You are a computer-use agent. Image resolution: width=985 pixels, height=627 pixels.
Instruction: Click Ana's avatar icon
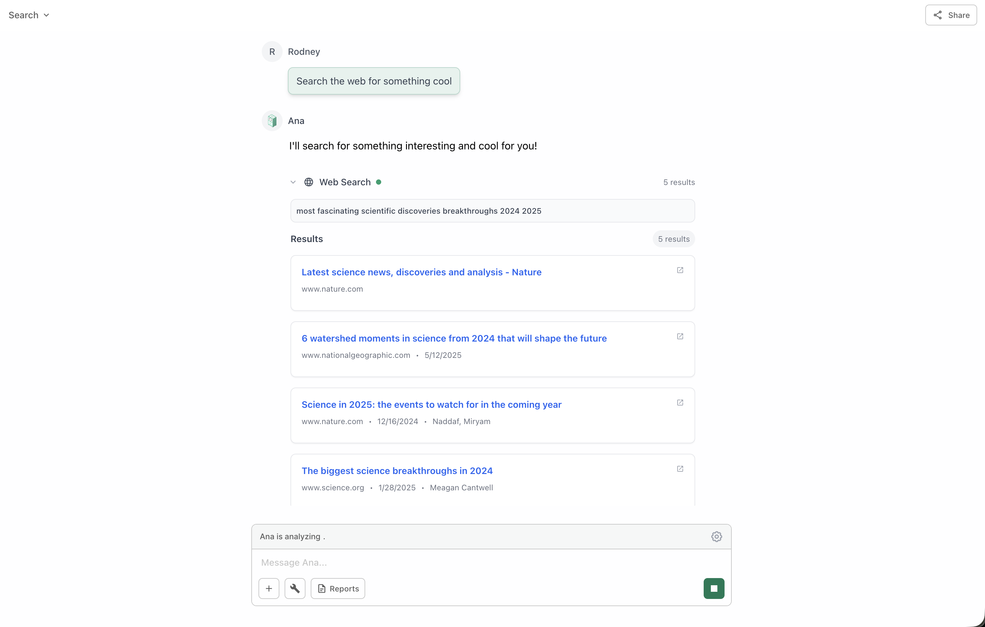(x=271, y=121)
